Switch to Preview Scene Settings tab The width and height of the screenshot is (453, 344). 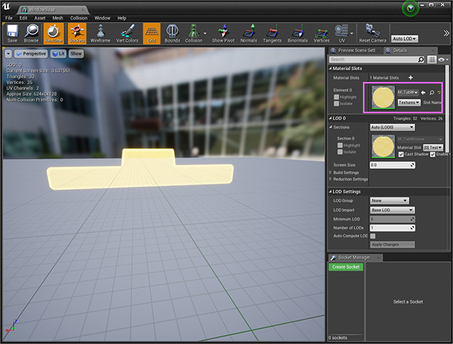pyautogui.click(x=354, y=51)
